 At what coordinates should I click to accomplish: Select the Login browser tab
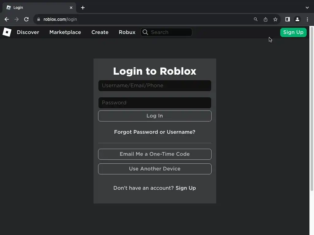click(x=39, y=8)
